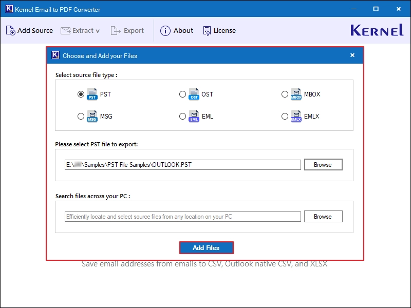Click the KERNEL brand logo
The height and width of the screenshot is (308, 411).
(377, 30)
